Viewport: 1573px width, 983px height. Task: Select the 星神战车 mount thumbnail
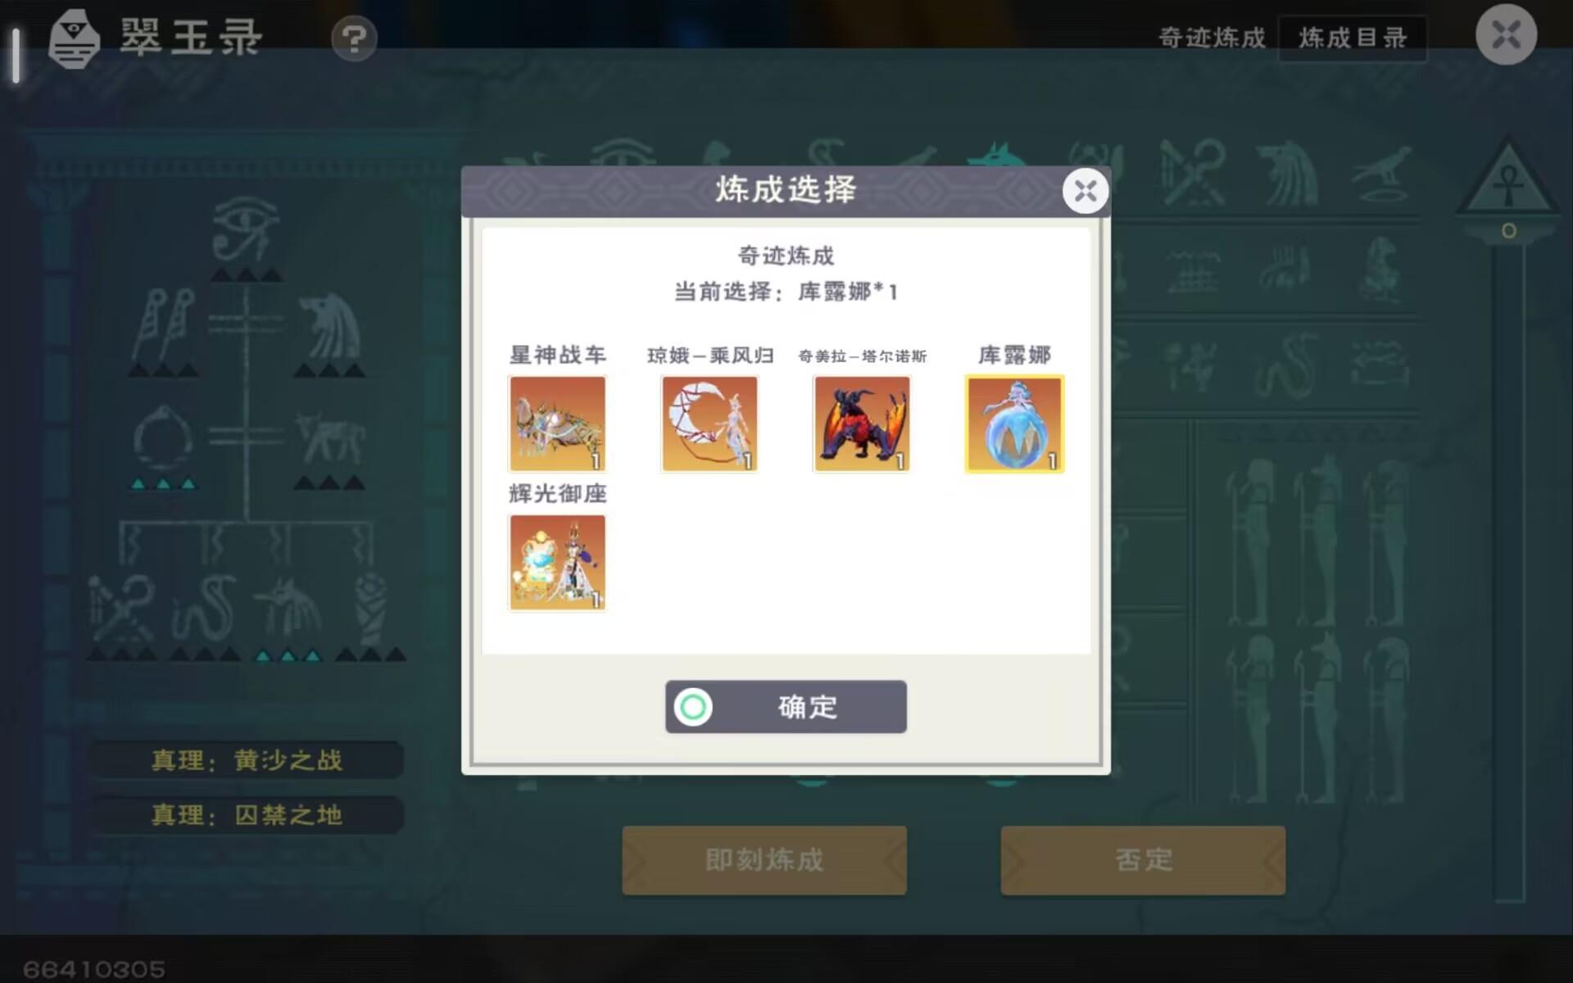pos(557,424)
